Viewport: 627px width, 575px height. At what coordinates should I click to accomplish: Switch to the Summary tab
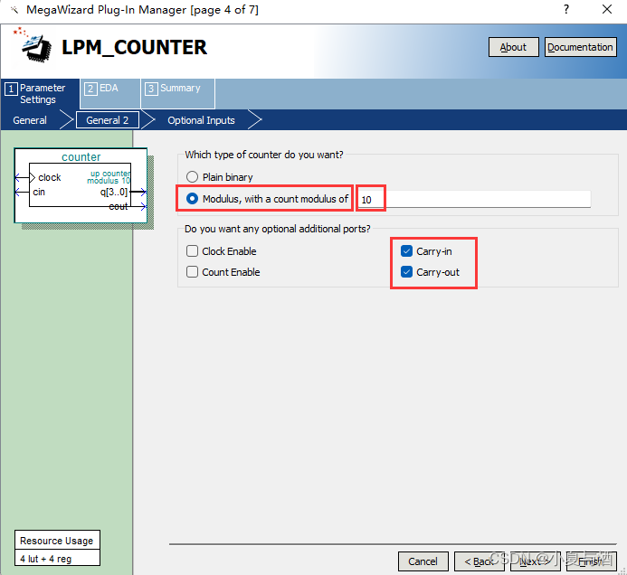click(178, 93)
